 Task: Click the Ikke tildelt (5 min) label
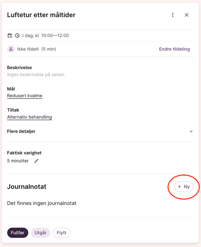pos(37,49)
